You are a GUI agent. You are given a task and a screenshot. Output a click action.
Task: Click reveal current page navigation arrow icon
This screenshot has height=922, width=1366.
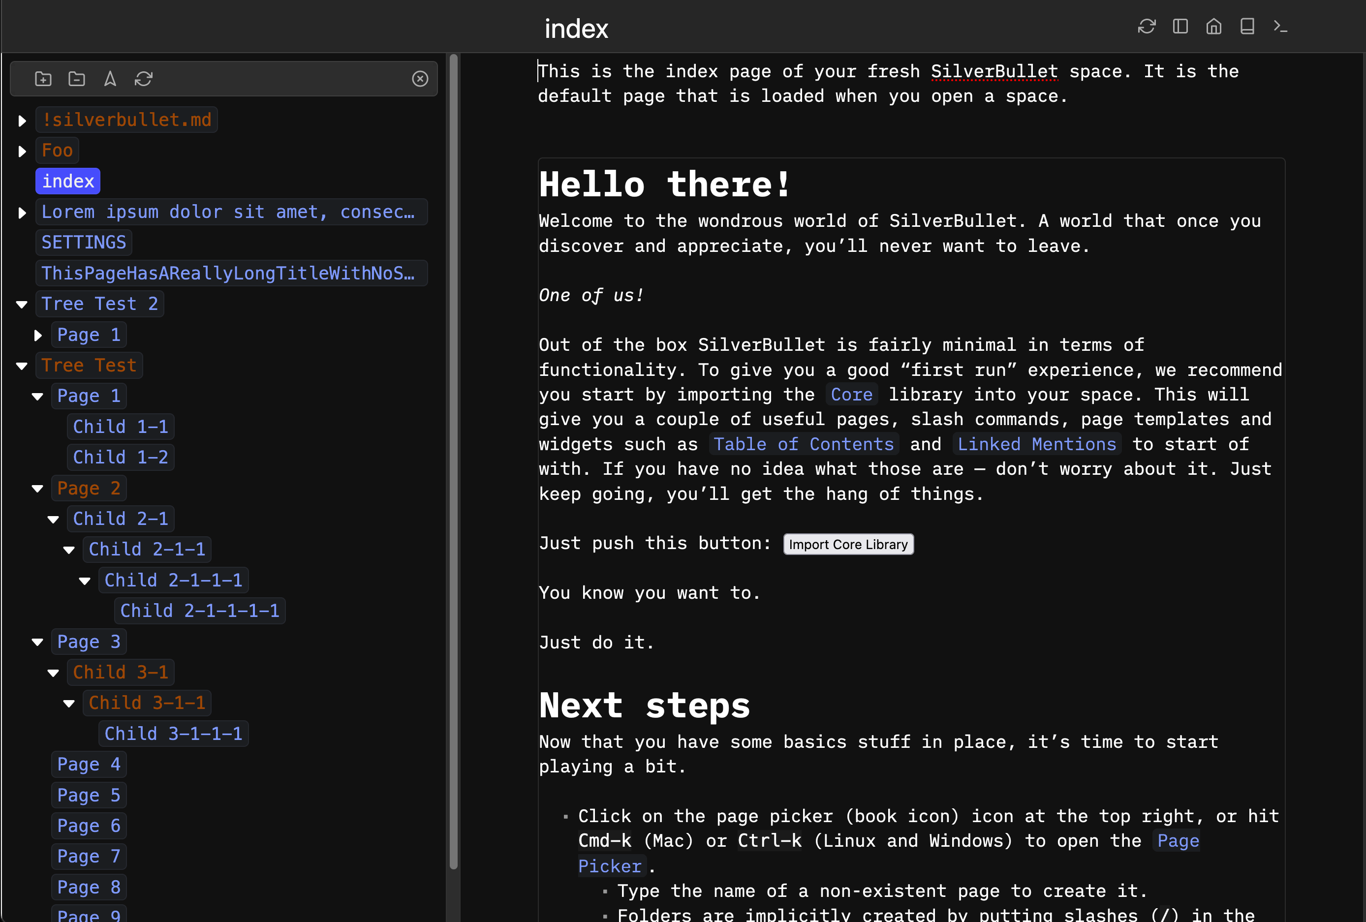click(110, 79)
